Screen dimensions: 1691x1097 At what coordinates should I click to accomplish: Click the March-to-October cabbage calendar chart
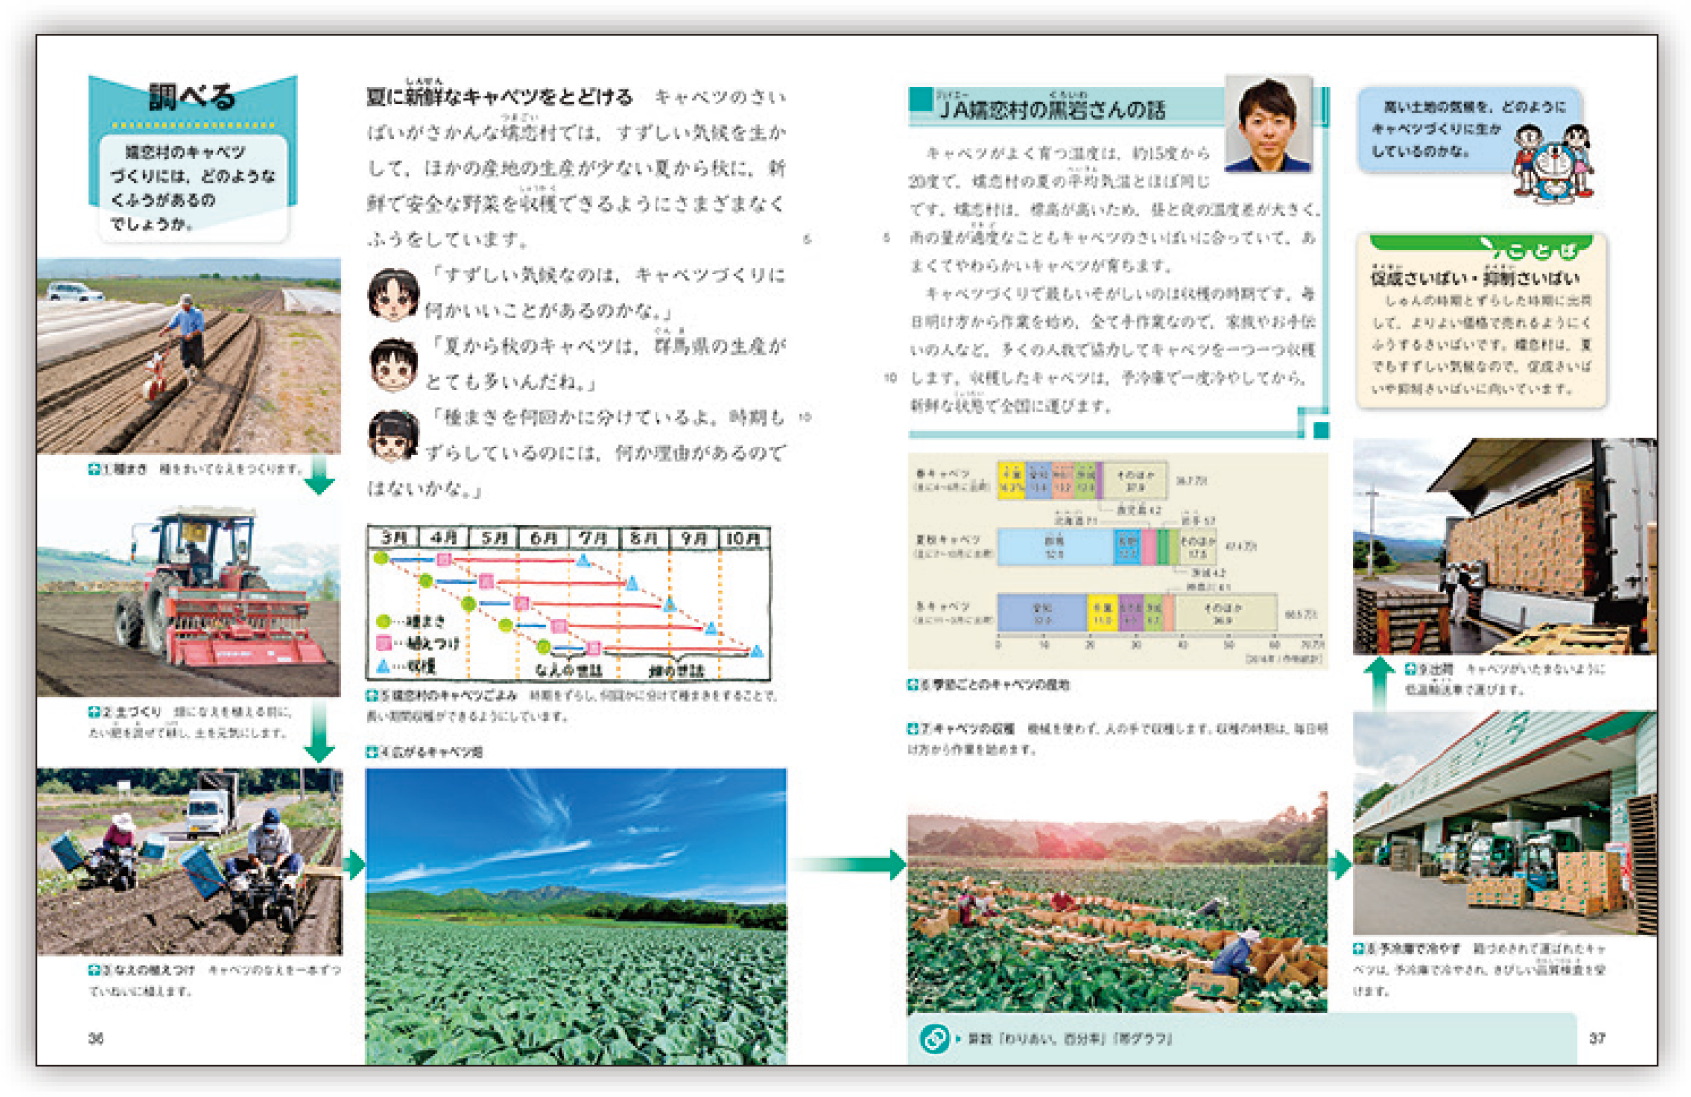(x=569, y=603)
